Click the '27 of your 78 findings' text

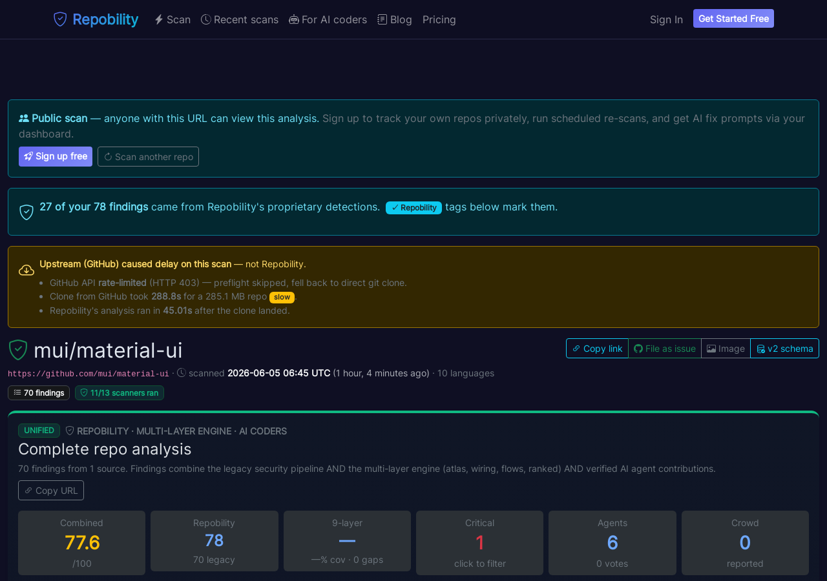94,207
